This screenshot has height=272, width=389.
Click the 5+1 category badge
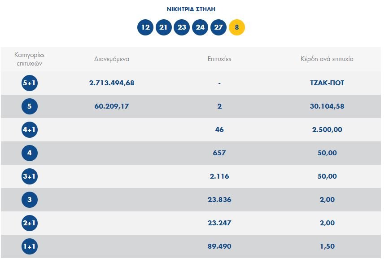click(30, 83)
